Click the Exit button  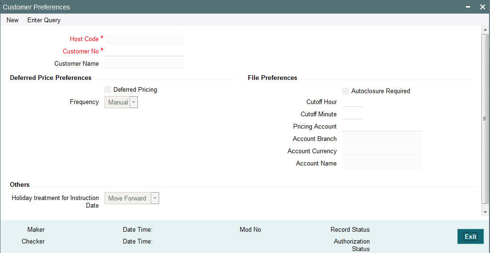point(470,236)
